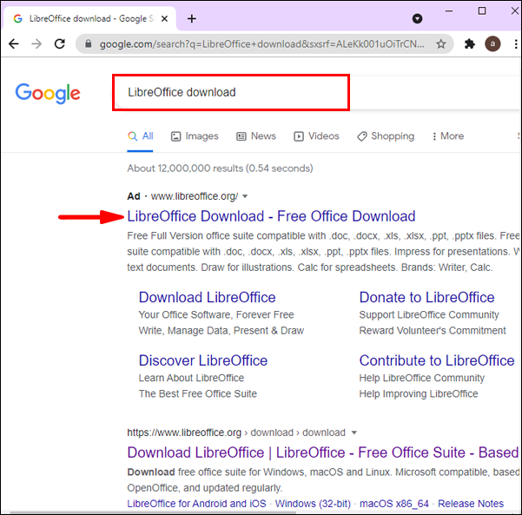Open the Windows (32-bit) link
This screenshot has height=515, width=522.
(313, 504)
